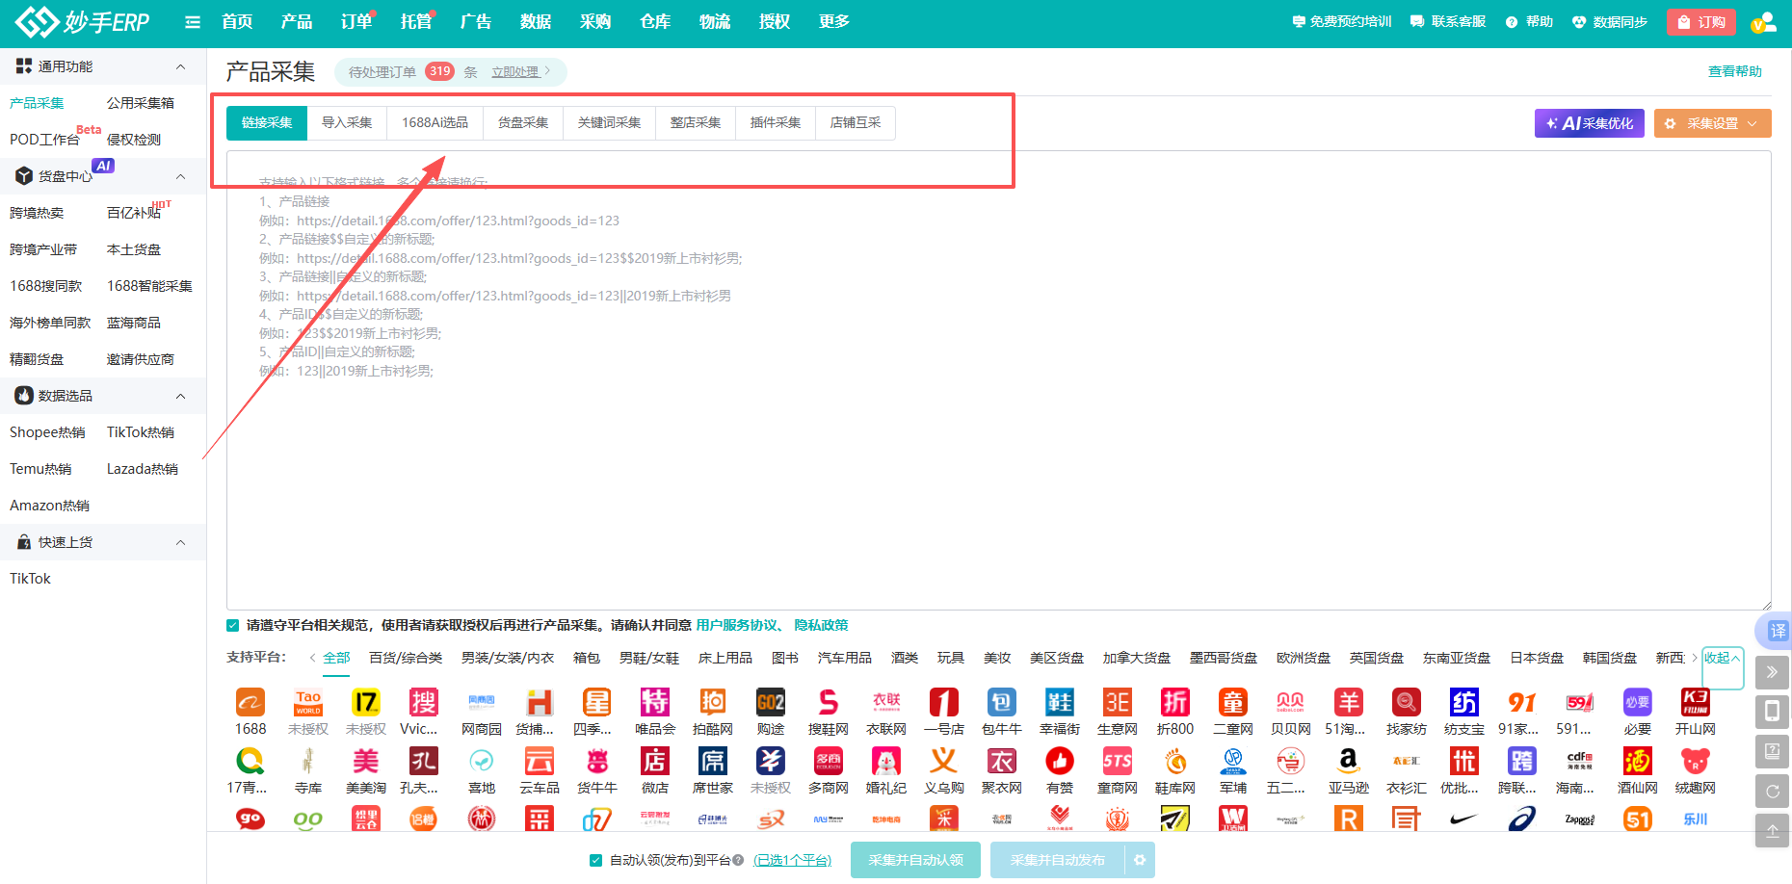Click the 1688 platform icon
This screenshot has height=884, width=1792.
click(250, 703)
